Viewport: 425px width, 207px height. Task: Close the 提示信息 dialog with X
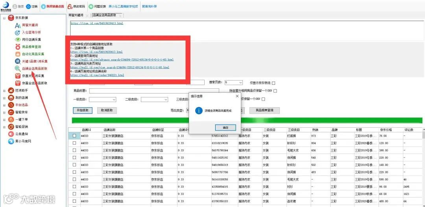(x=237, y=96)
